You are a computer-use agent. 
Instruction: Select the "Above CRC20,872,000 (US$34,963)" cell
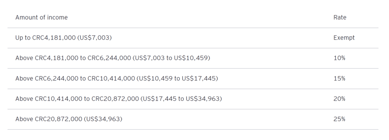pyautogui.click(x=69, y=119)
